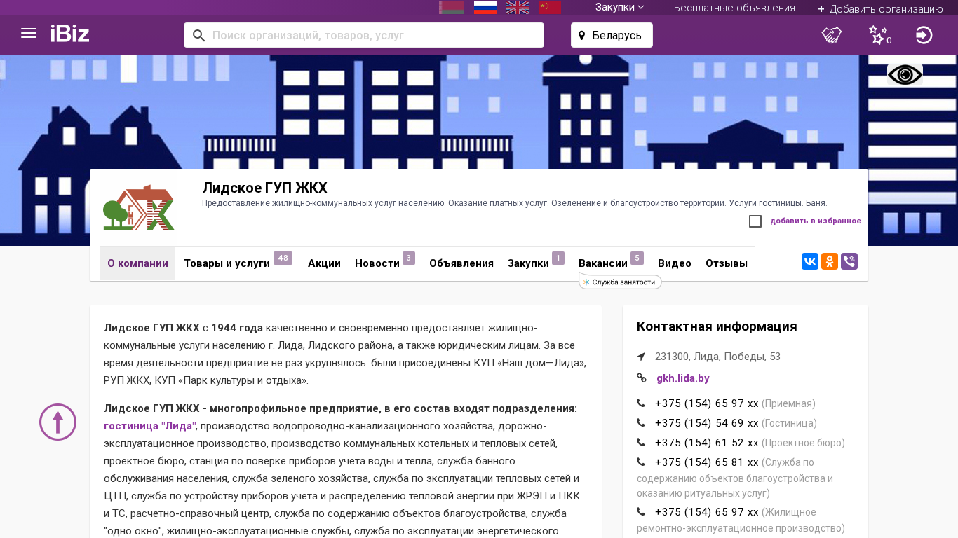Click 'добавить в избранное' label
Image resolution: width=958 pixels, height=538 pixels.
click(x=816, y=221)
